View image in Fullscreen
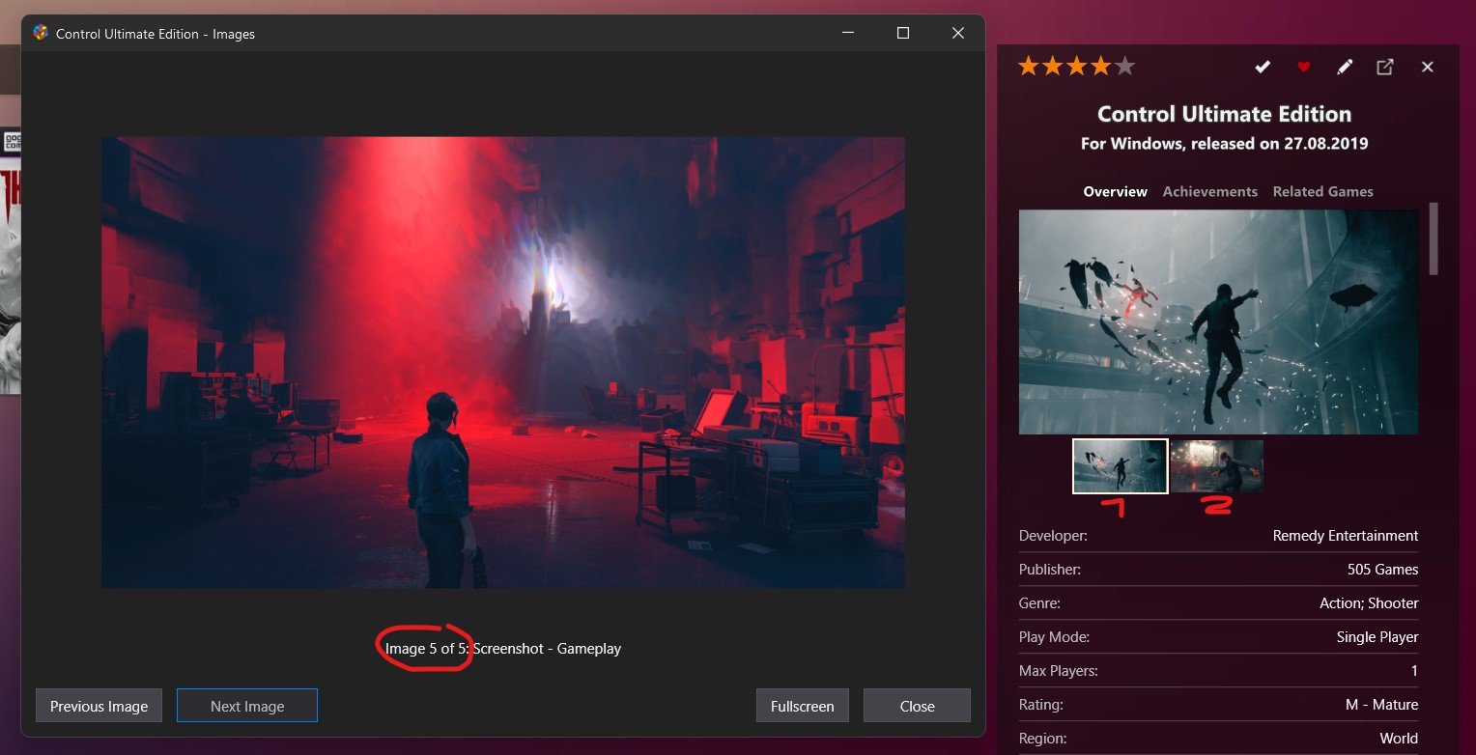Viewport: 1476px width, 755px height. [802, 706]
